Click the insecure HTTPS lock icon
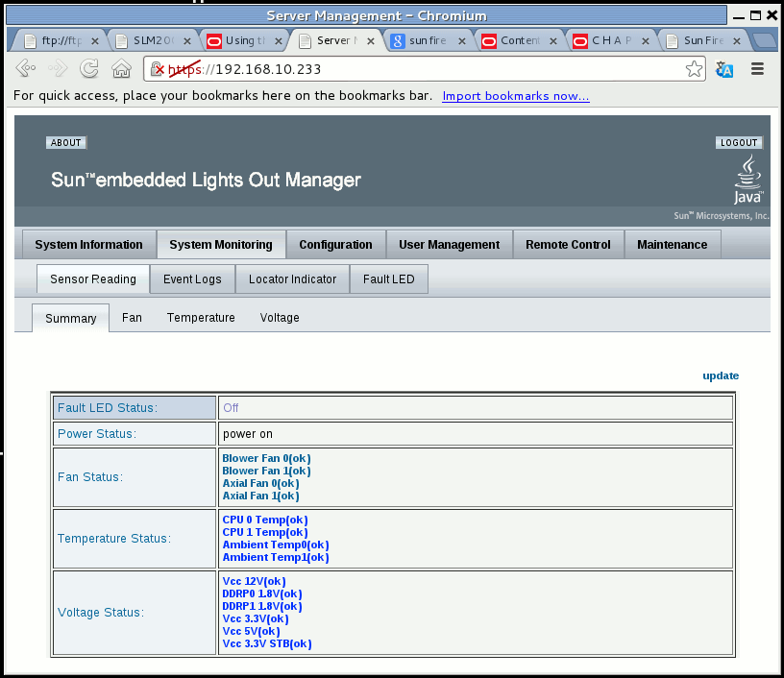Viewport: 784px width, 678px height. [x=157, y=69]
